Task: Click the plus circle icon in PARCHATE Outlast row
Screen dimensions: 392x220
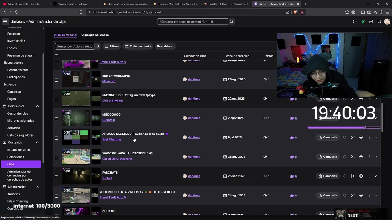Action: tap(361, 176)
